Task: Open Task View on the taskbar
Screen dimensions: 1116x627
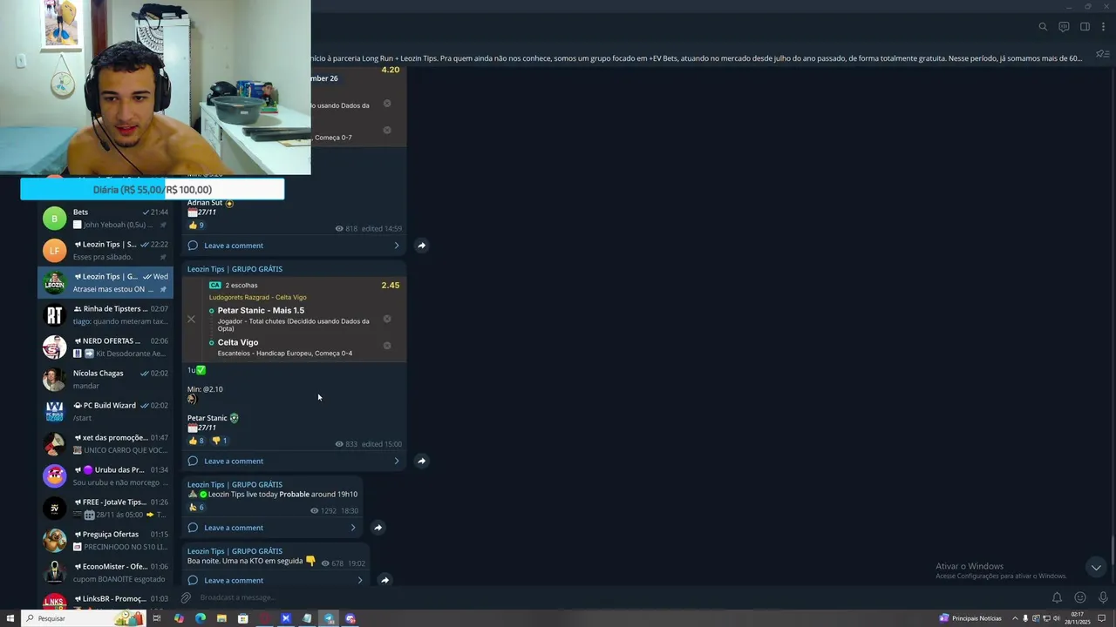Action: [157, 618]
